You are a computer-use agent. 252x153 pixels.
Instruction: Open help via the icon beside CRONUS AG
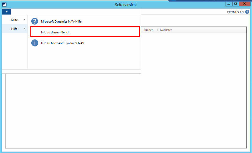[247, 12]
